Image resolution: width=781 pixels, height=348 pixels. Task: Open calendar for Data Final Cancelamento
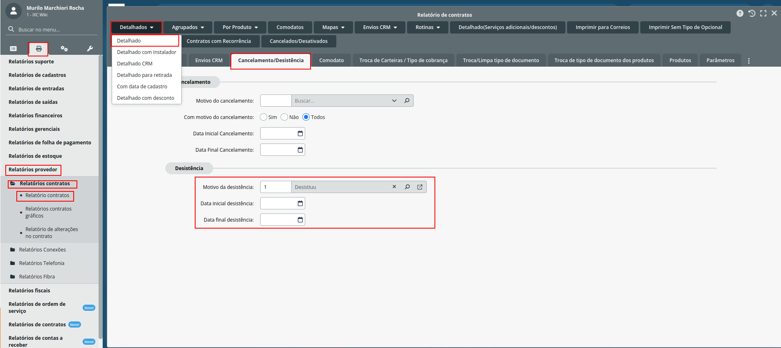tap(300, 150)
